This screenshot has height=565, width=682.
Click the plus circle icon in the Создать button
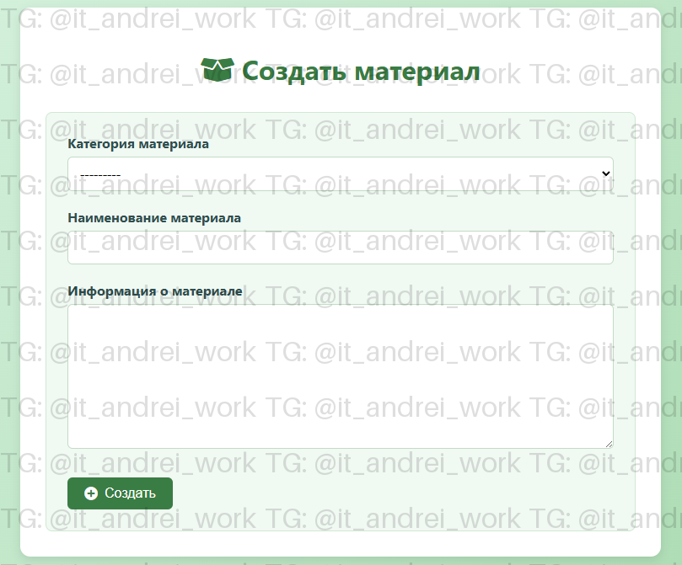point(91,493)
